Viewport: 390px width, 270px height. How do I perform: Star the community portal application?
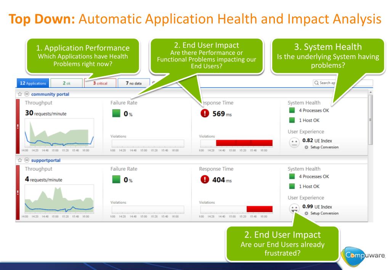(20, 94)
